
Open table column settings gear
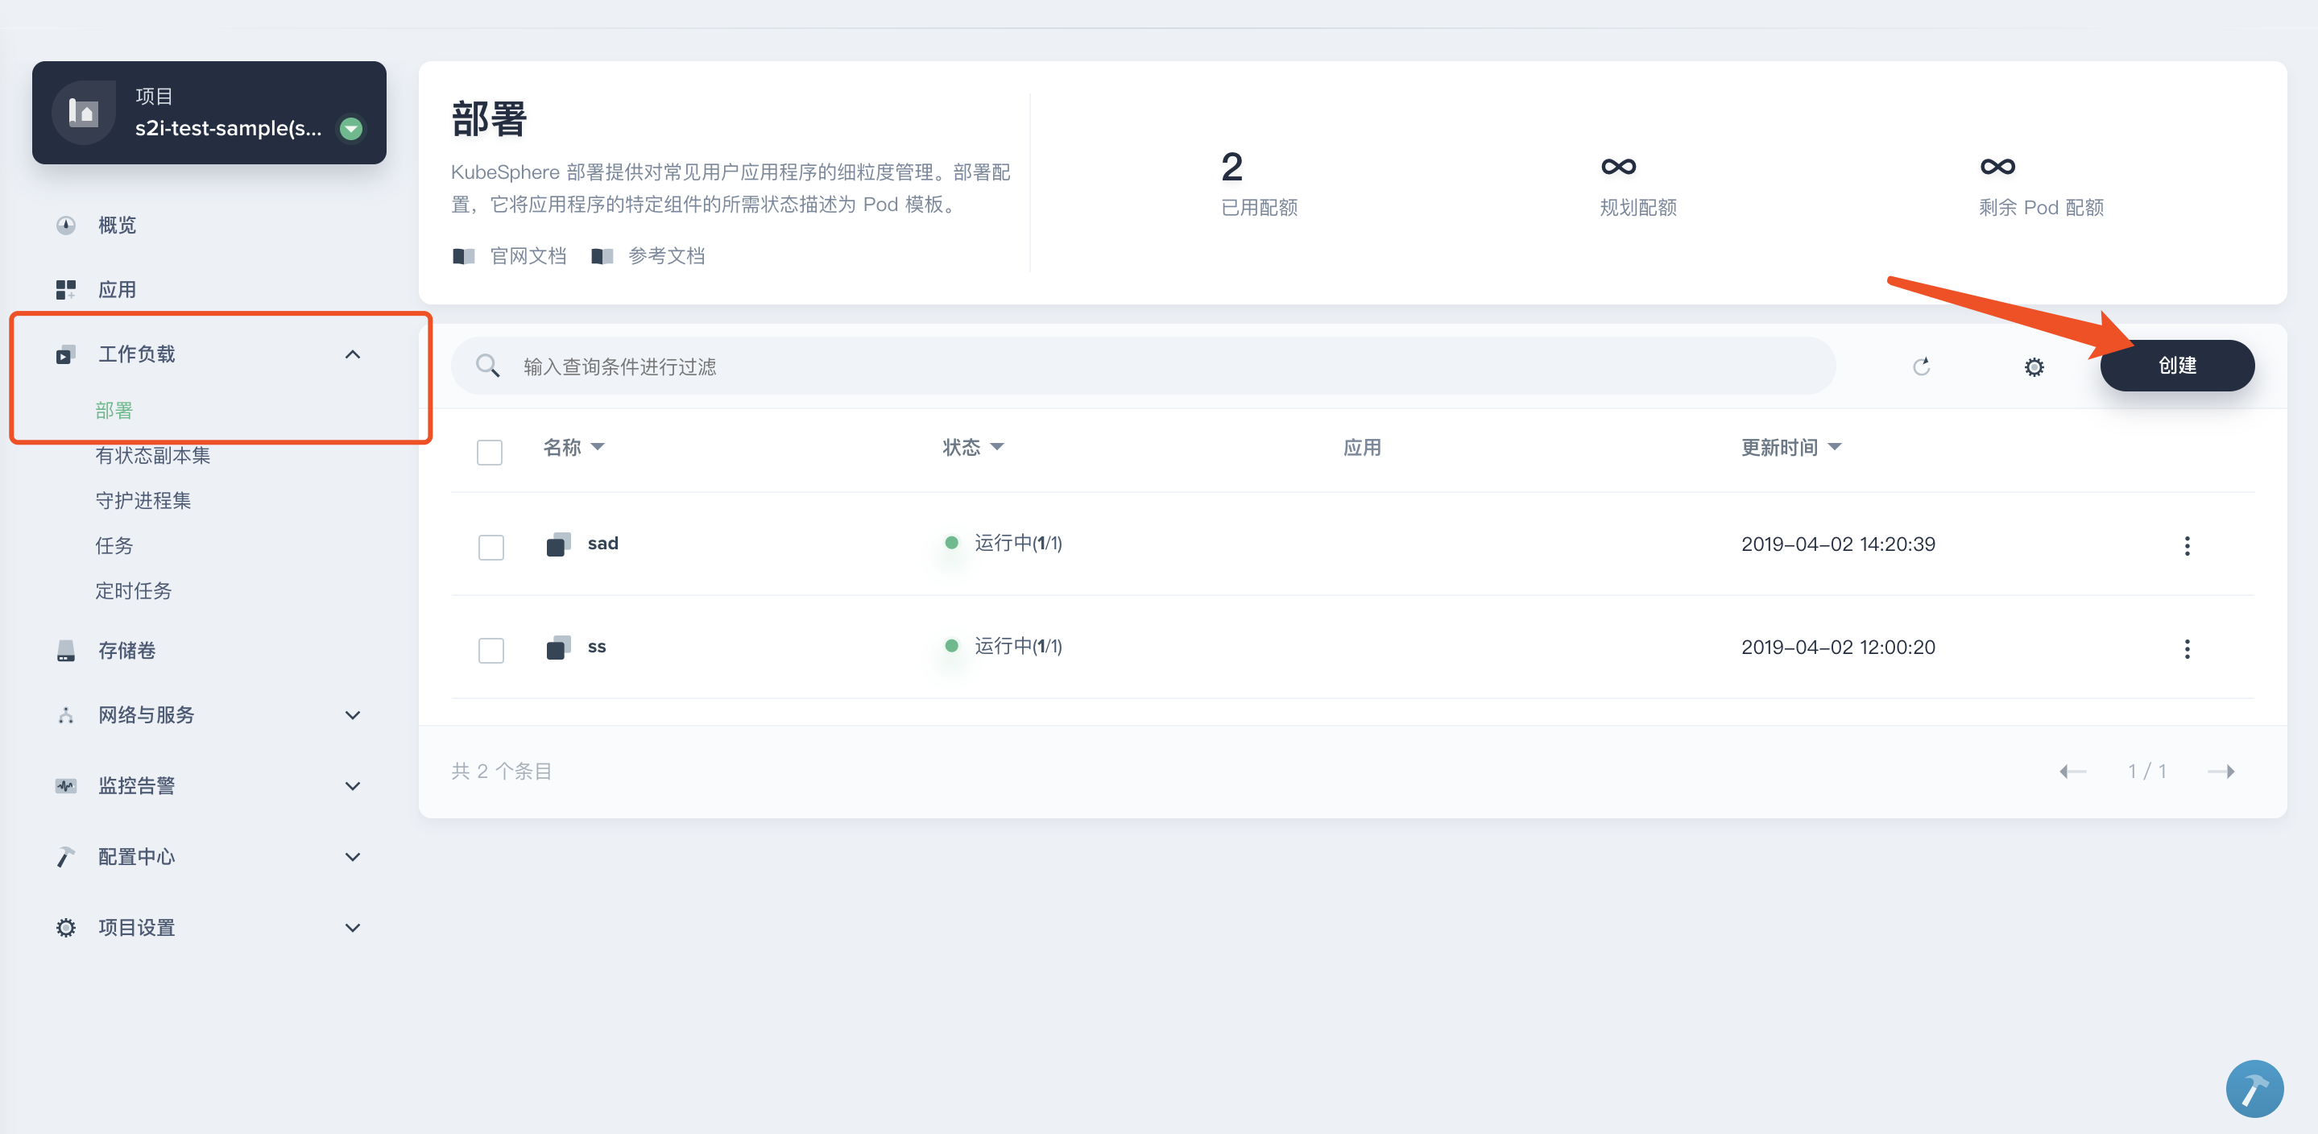coord(2034,366)
